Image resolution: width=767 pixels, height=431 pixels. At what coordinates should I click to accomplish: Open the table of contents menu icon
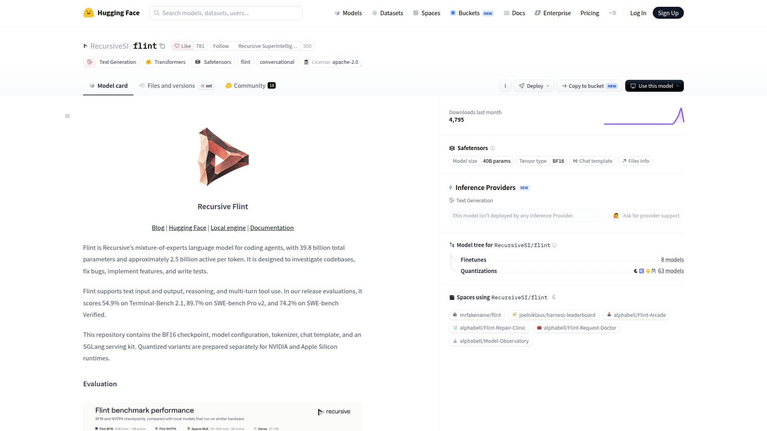[x=68, y=116]
